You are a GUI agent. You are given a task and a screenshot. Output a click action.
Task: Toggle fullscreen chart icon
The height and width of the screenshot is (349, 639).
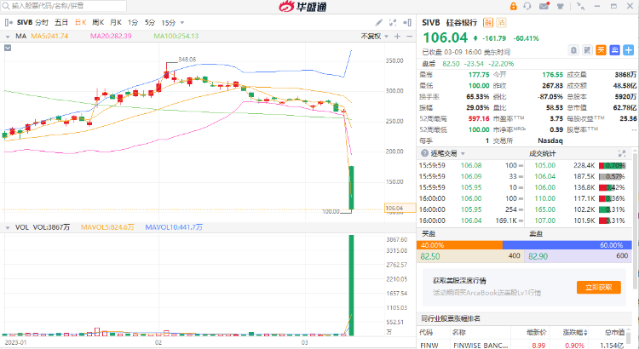(x=393, y=22)
